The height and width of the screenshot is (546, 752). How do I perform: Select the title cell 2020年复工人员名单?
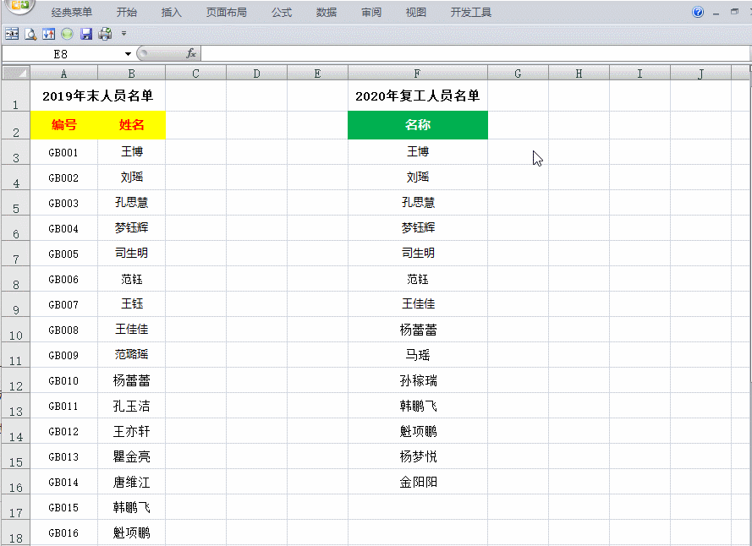(418, 96)
